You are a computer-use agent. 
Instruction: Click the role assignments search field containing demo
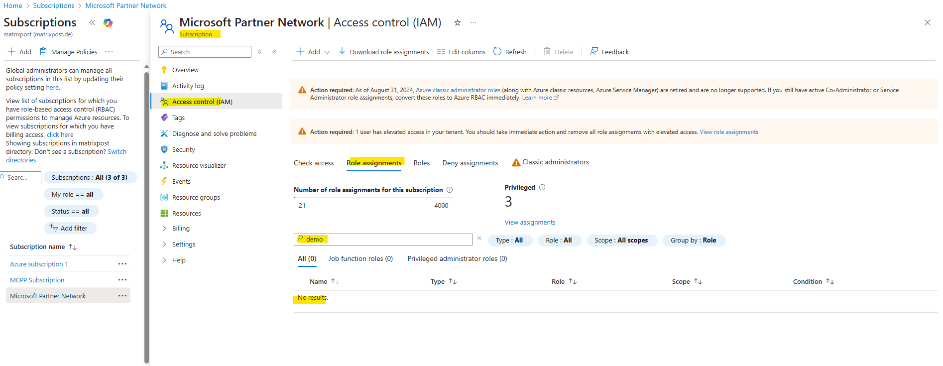pos(383,240)
